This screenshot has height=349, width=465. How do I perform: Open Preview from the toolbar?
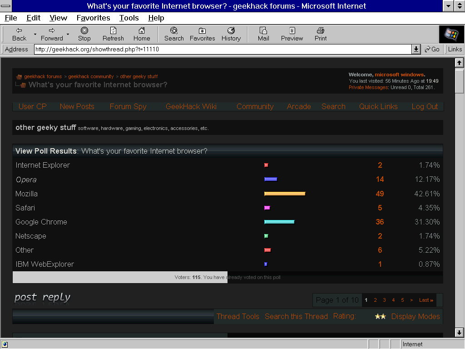tap(292, 31)
